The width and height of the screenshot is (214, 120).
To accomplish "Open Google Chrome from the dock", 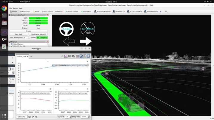I will coord(4,8).
